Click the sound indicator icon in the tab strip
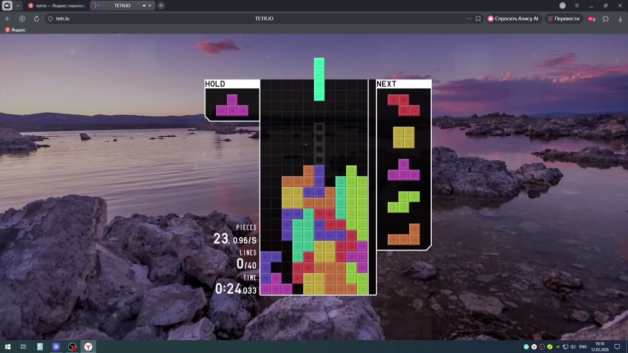 click(7, 5)
